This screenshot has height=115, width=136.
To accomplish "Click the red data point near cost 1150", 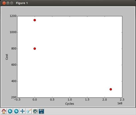I will (x=35, y=20).
